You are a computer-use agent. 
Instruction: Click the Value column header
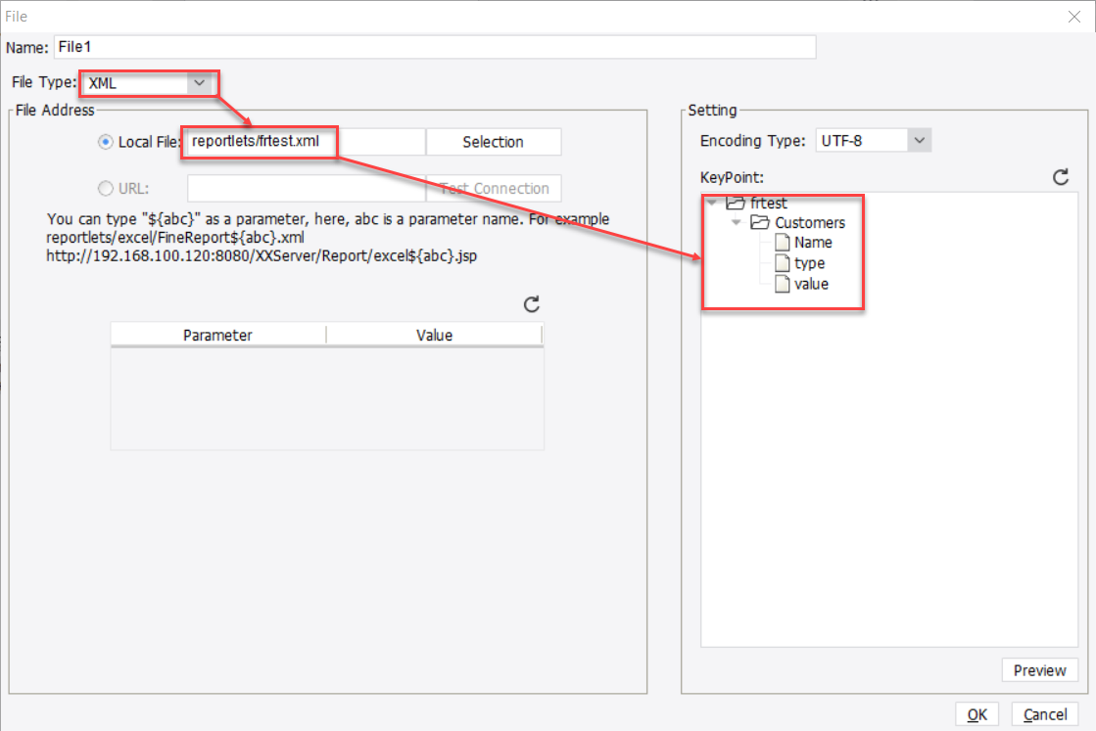(x=434, y=335)
